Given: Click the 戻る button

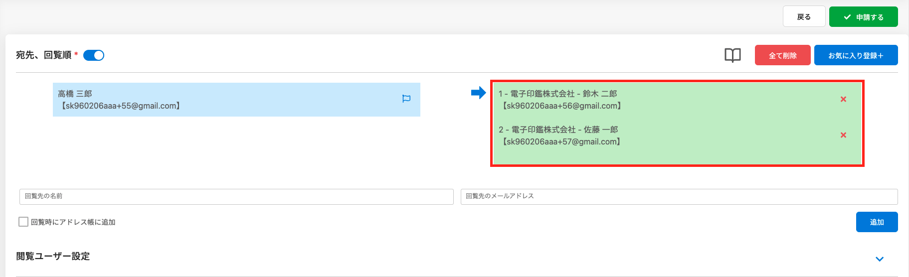Looking at the screenshot, I should coord(804,16).
